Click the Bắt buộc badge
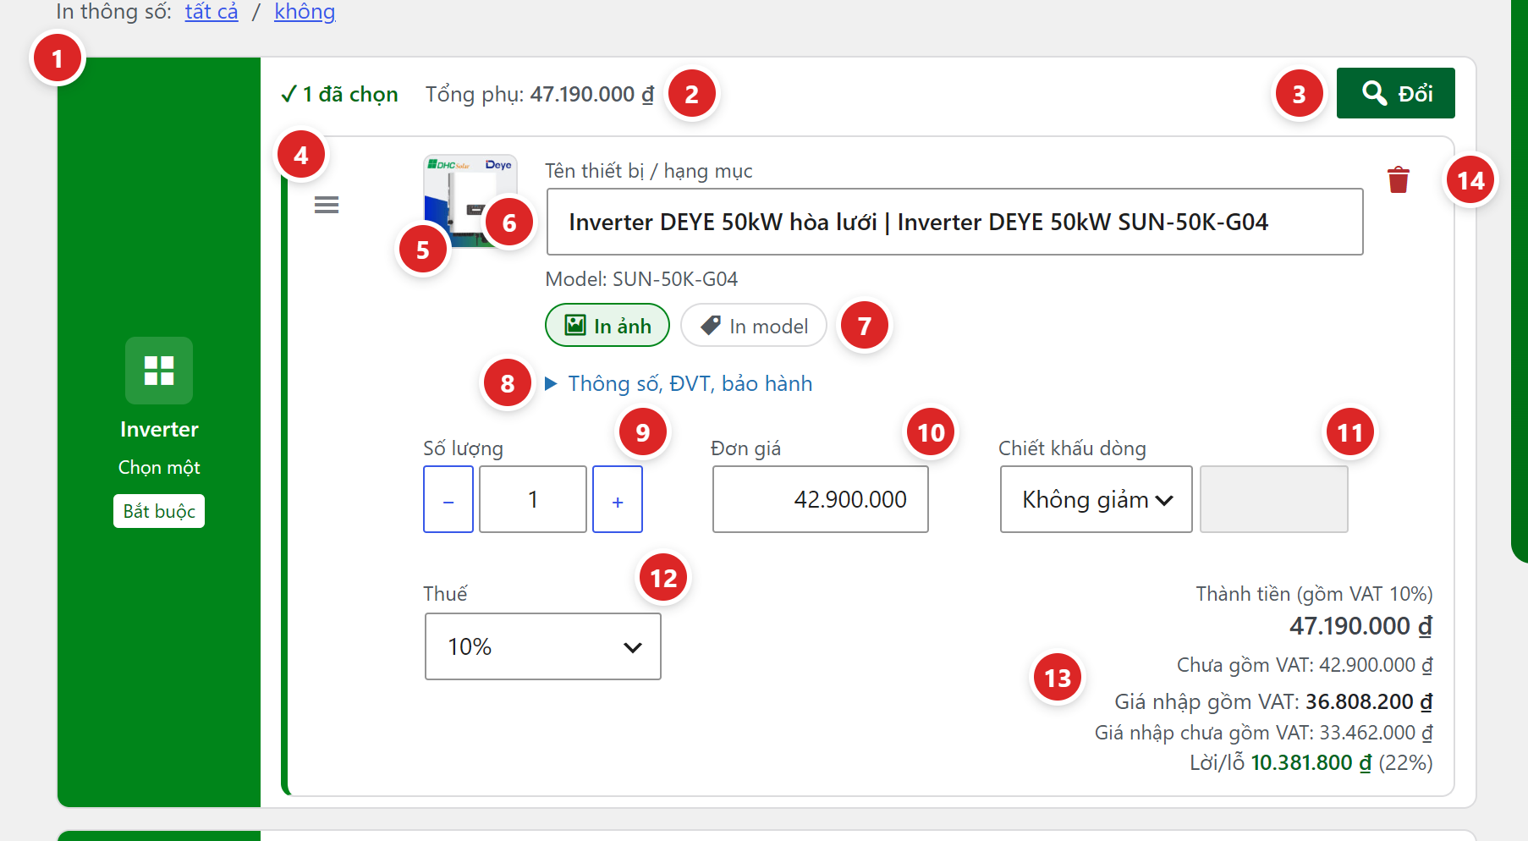The image size is (1528, 841). pos(159,511)
